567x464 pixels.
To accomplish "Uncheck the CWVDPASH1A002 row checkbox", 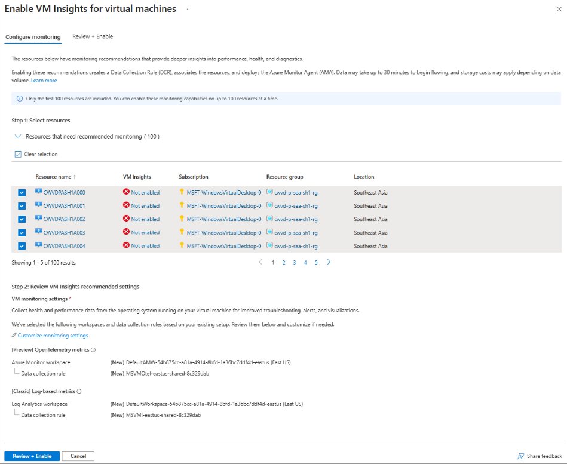I will pyautogui.click(x=22, y=219).
